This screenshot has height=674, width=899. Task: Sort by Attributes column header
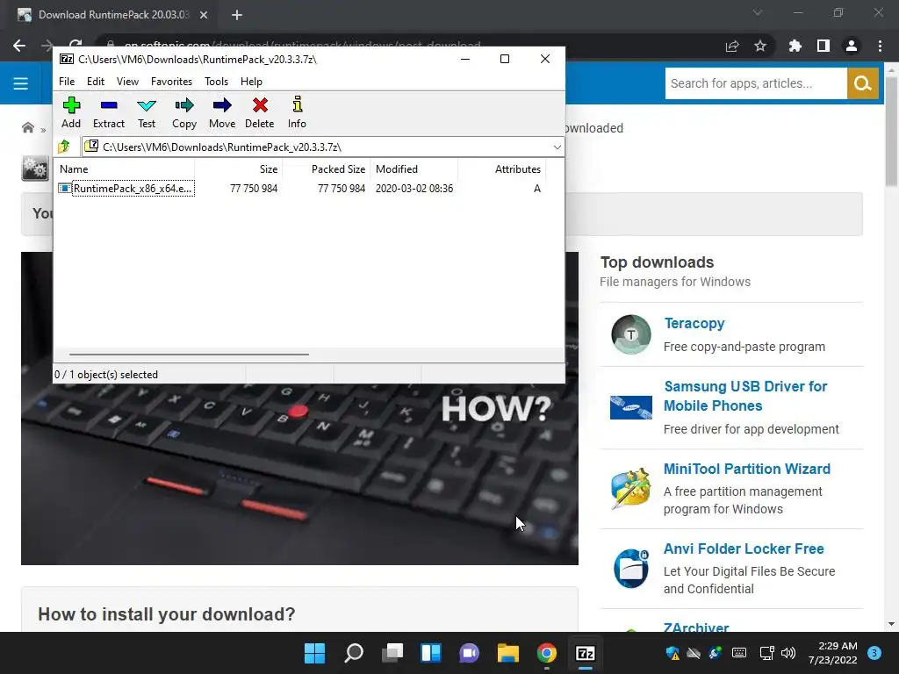(x=501, y=169)
